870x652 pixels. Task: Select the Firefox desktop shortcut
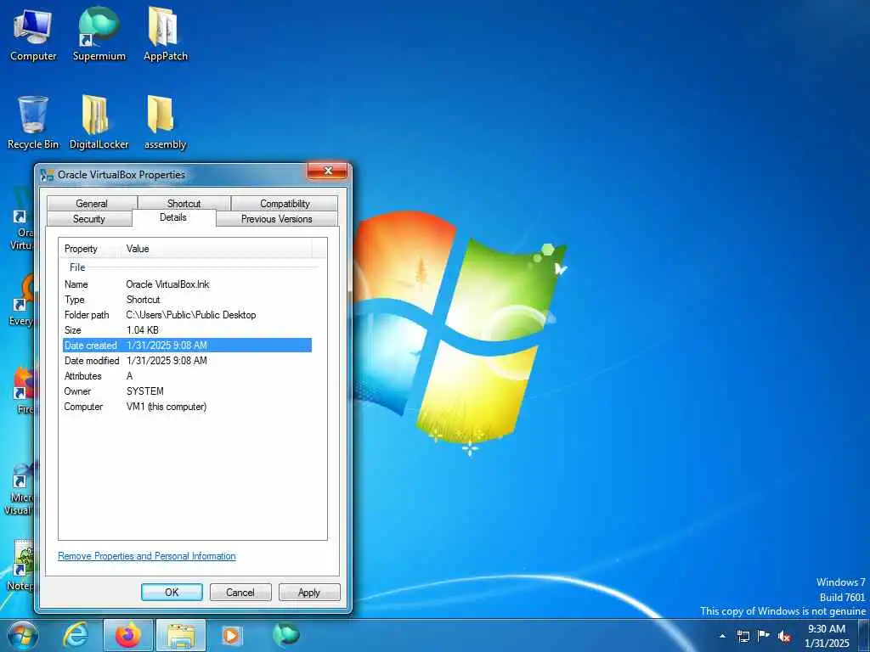[23, 390]
